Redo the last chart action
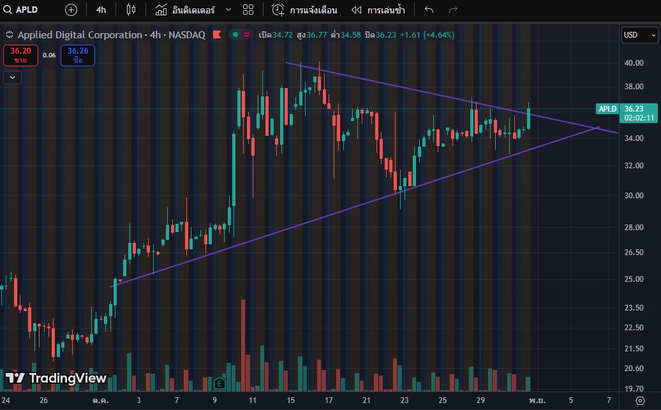The height and width of the screenshot is (410, 661). click(453, 10)
